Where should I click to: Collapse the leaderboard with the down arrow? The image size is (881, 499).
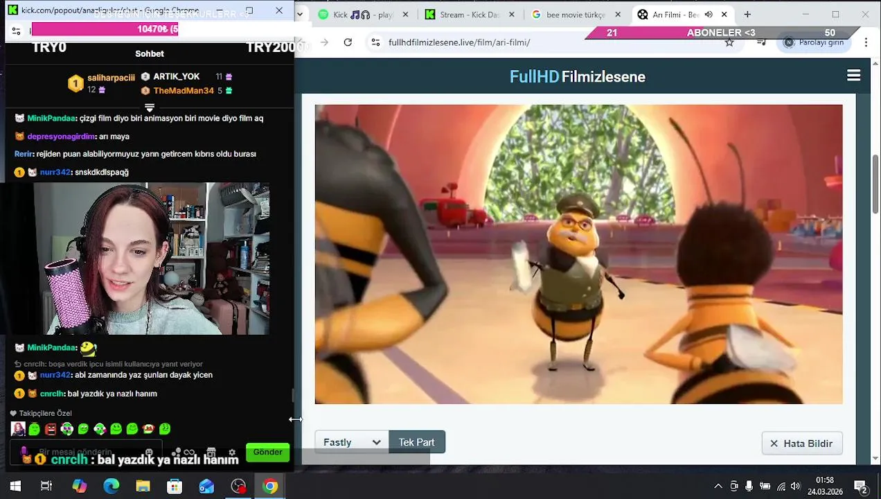pyautogui.click(x=149, y=107)
